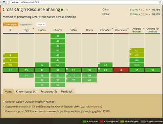163x124 pixels.
Task: Click the Global usage total 93.11%
Action: coord(156,15)
